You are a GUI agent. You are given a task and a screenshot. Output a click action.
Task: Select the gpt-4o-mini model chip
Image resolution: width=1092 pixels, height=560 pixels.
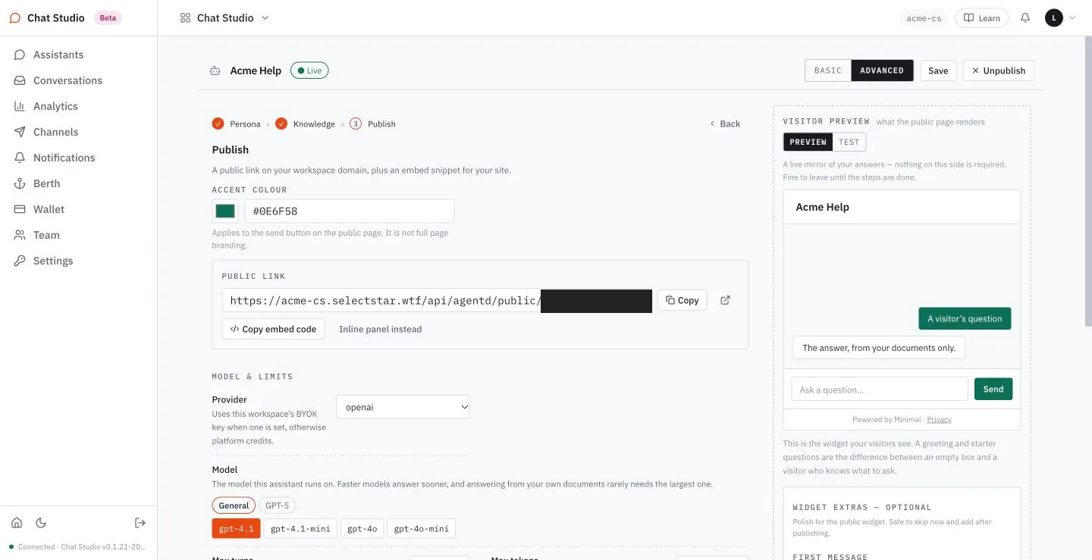click(x=422, y=528)
